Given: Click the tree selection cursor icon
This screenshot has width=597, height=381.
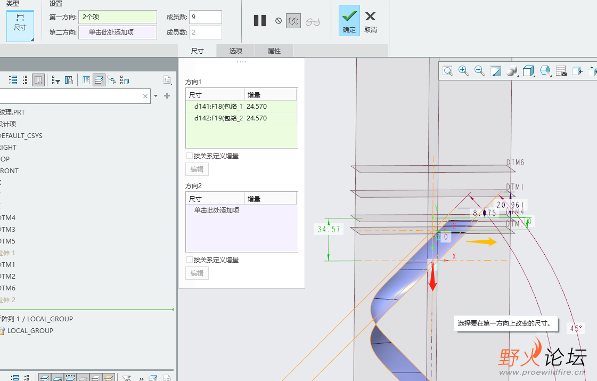Looking at the screenshot, I should pyautogui.click(x=111, y=80).
